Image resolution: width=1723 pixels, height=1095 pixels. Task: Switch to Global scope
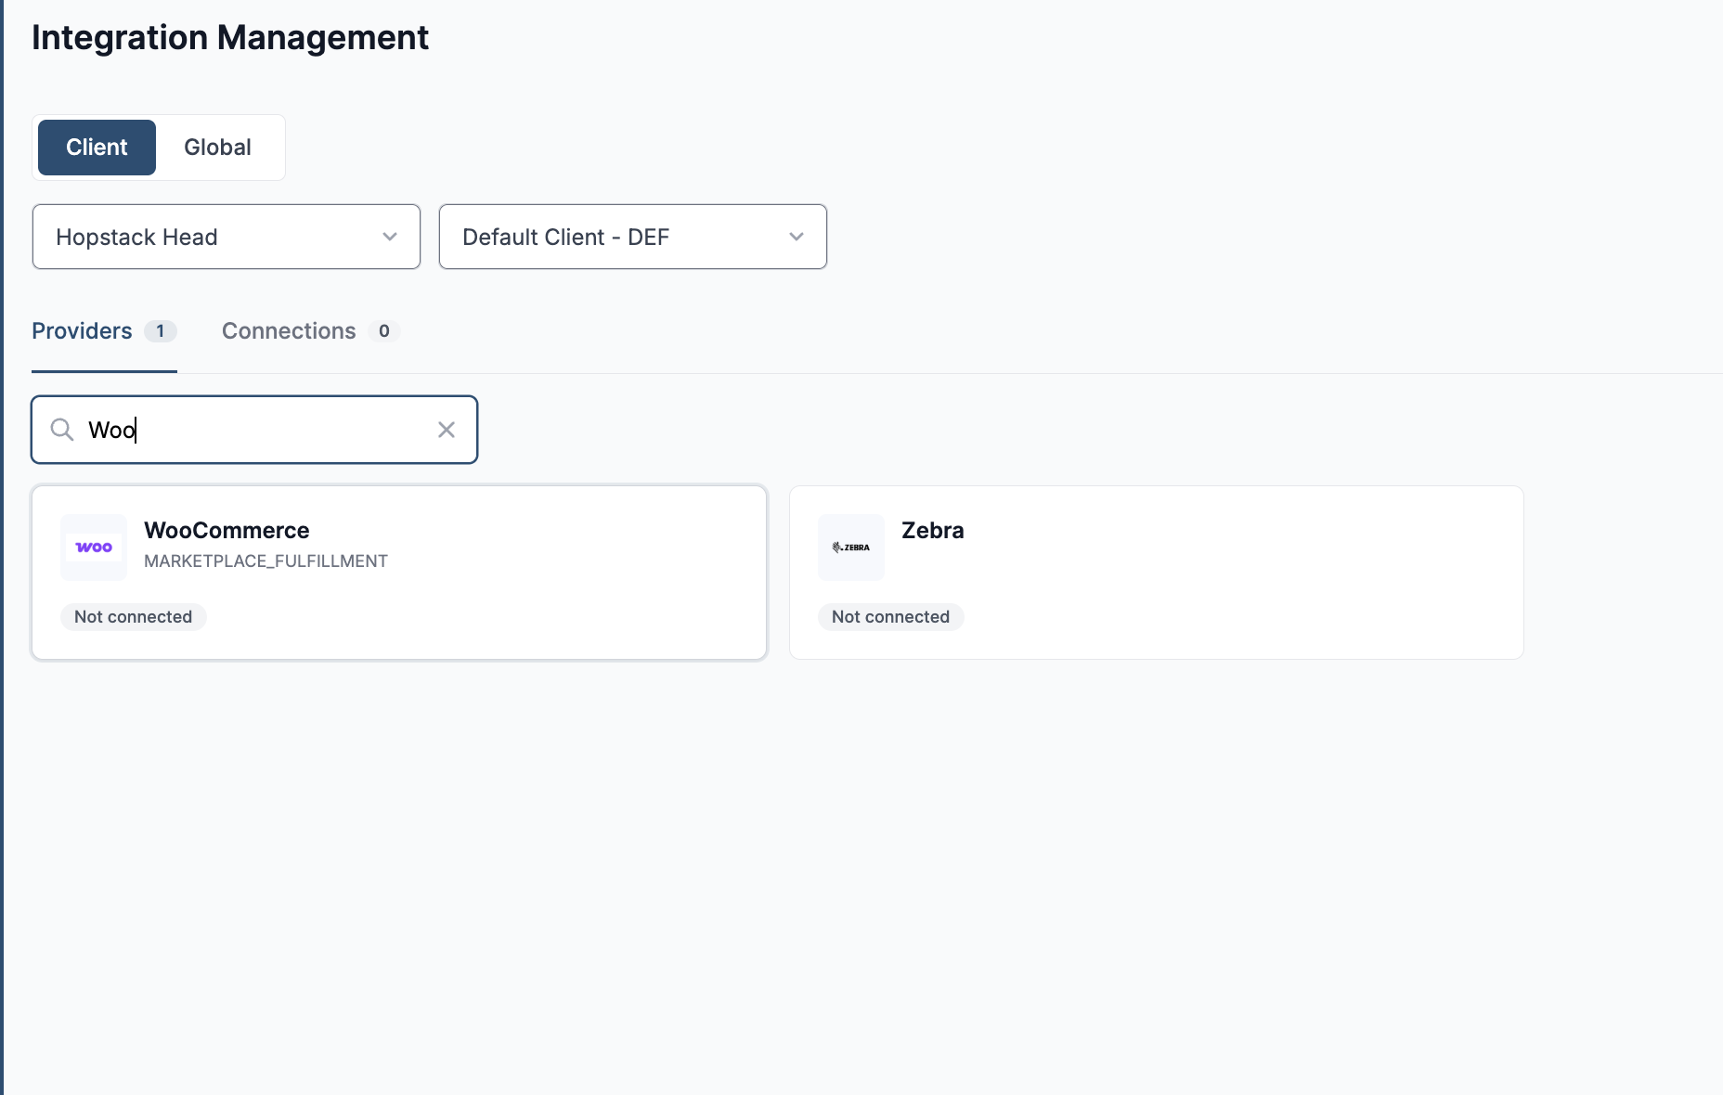click(217, 148)
